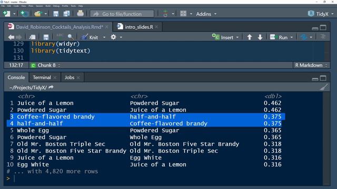Viewport: 337px width, 189px height.
Task: Open the gear options dropdown arrow
Action: point(121,37)
